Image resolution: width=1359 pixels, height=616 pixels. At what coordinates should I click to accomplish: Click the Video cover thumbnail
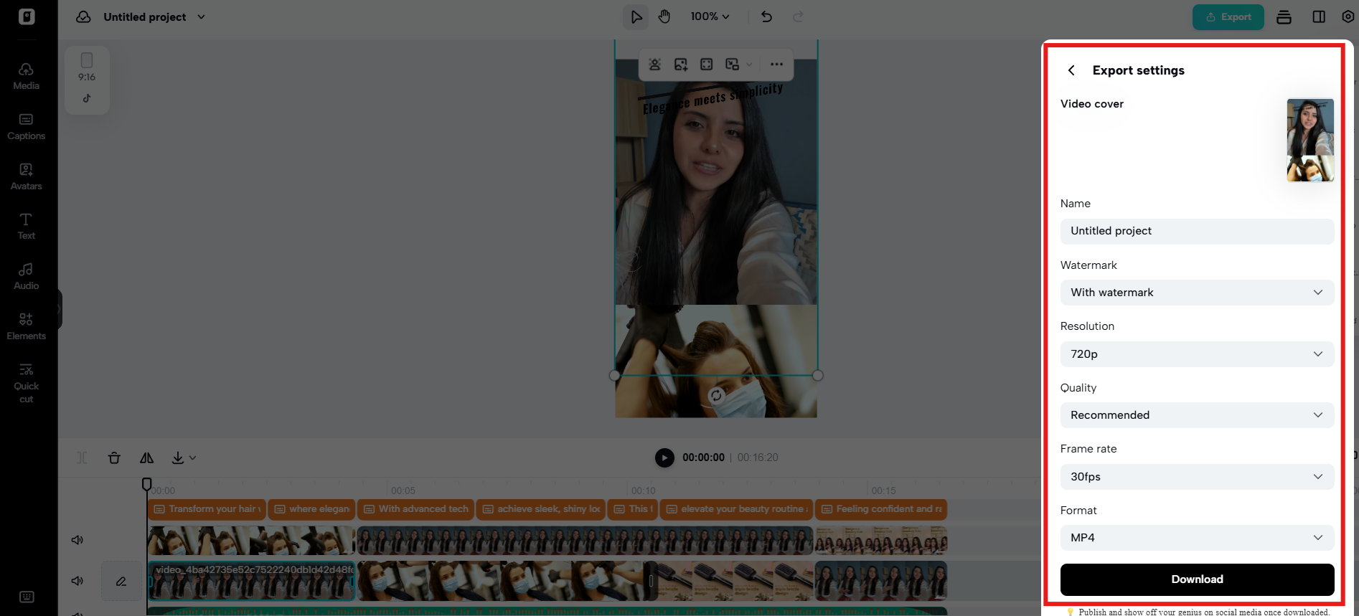1310,140
